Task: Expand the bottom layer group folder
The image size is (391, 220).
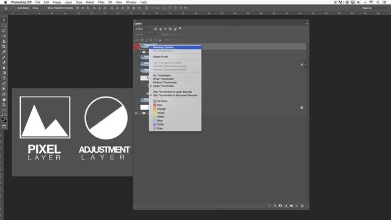Action: click(x=141, y=113)
